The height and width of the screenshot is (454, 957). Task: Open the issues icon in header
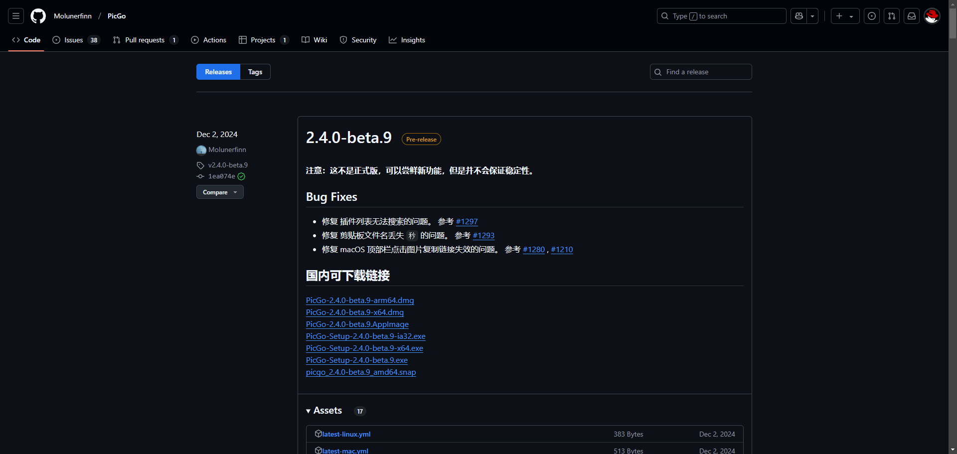point(872,16)
